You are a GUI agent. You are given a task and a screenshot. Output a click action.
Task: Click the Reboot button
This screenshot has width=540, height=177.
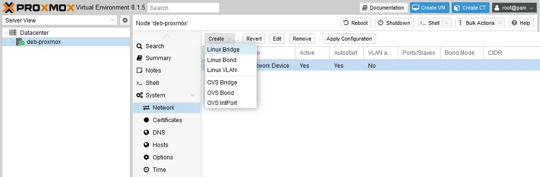[356, 23]
